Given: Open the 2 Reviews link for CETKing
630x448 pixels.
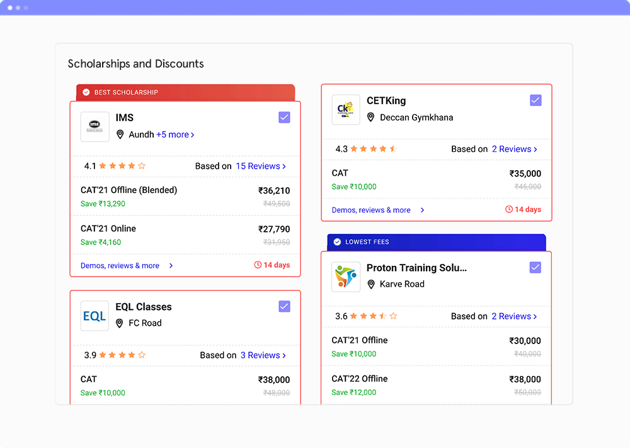Looking at the screenshot, I should click(x=514, y=149).
